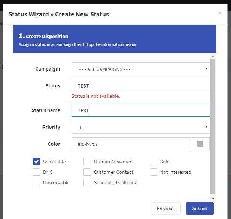Click the scrollbar down arrow
The image size is (231, 219).
pyautogui.click(x=213, y=199)
